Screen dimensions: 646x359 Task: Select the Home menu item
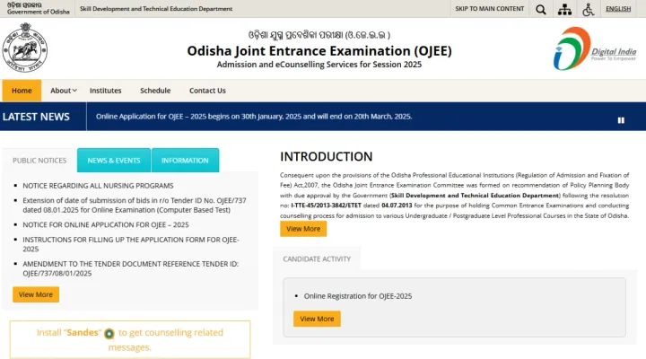(x=22, y=91)
